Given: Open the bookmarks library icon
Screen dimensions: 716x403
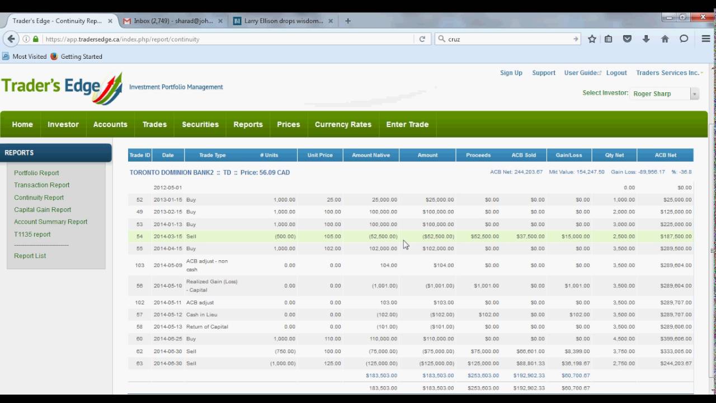Looking at the screenshot, I should (x=609, y=39).
